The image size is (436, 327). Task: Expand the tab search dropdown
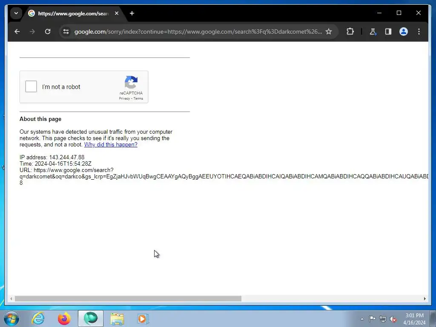click(16, 13)
